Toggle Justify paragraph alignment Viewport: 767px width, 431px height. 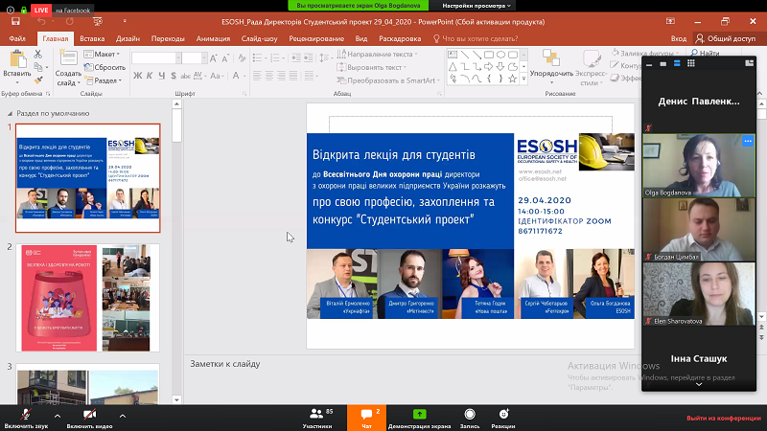click(x=293, y=76)
